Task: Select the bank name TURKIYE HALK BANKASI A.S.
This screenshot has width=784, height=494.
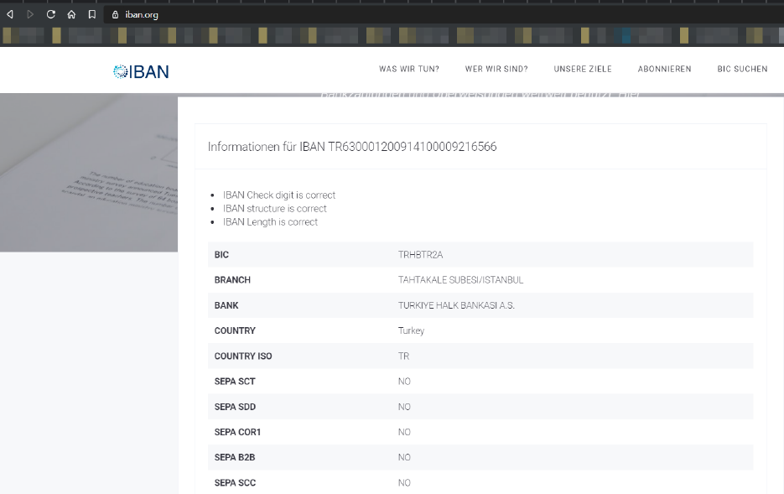Action: tap(456, 305)
